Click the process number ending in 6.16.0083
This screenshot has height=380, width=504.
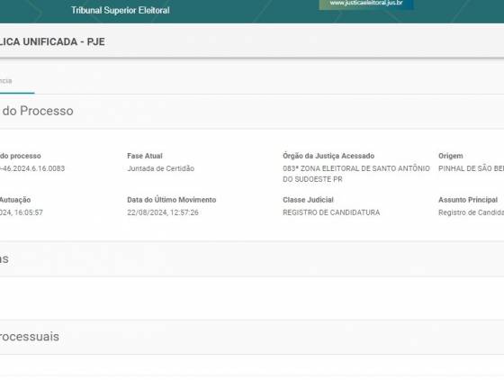(x=32, y=168)
